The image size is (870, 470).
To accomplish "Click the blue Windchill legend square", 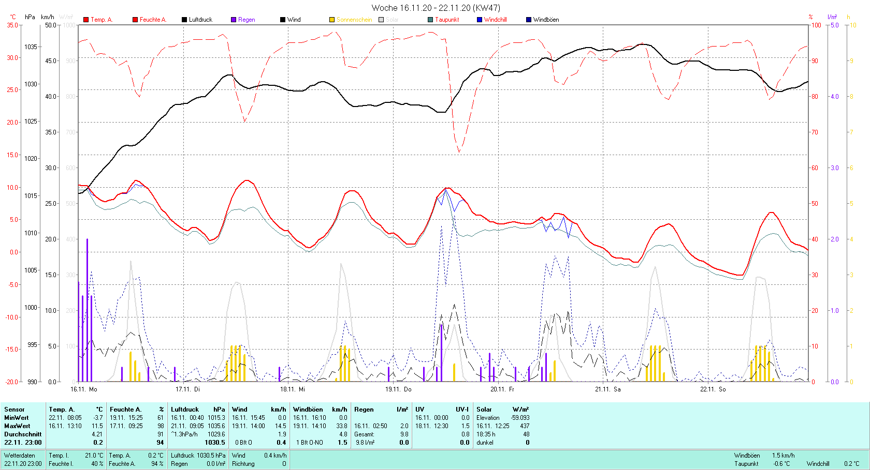I will click(x=480, y=20).
